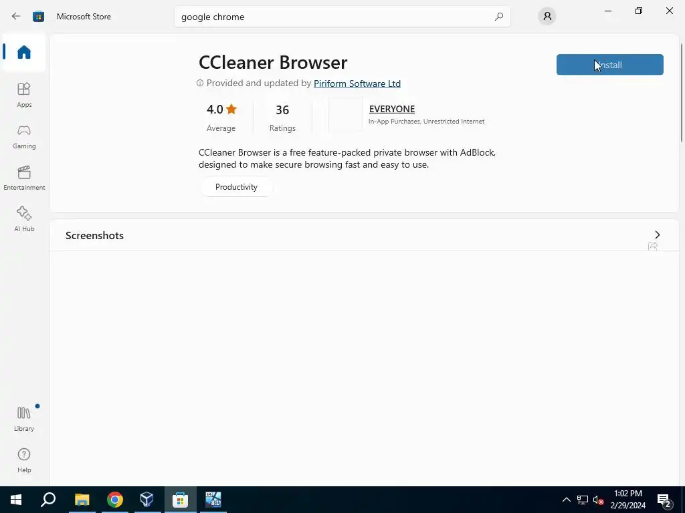Open the Windows Start menu

16,500
